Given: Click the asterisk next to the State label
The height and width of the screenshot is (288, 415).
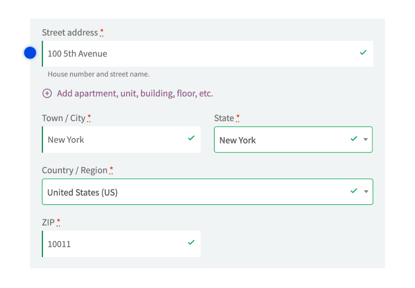Looking at the screenshot, I should [x=237, y=117].
